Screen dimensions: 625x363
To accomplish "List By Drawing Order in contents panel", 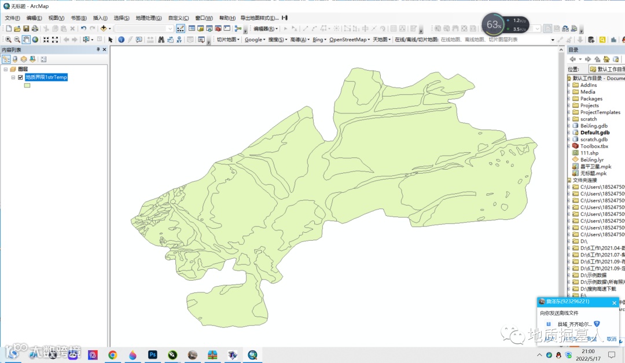I will tap(6, 59).
